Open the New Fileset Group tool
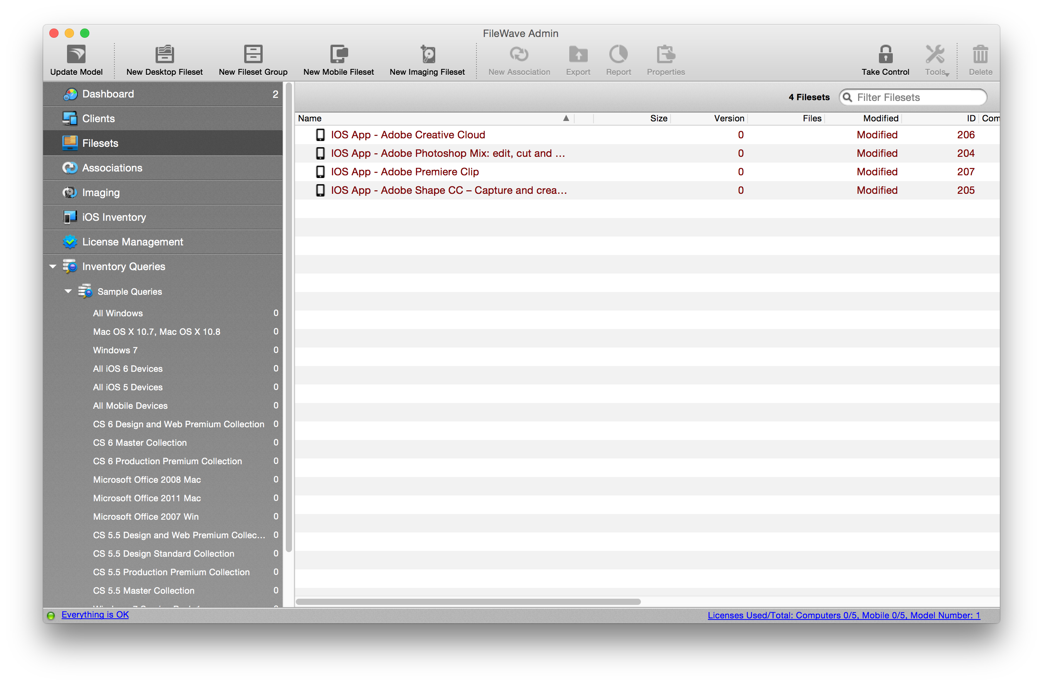This screenshot has width=1043, height=685. [x=253, y=59]
